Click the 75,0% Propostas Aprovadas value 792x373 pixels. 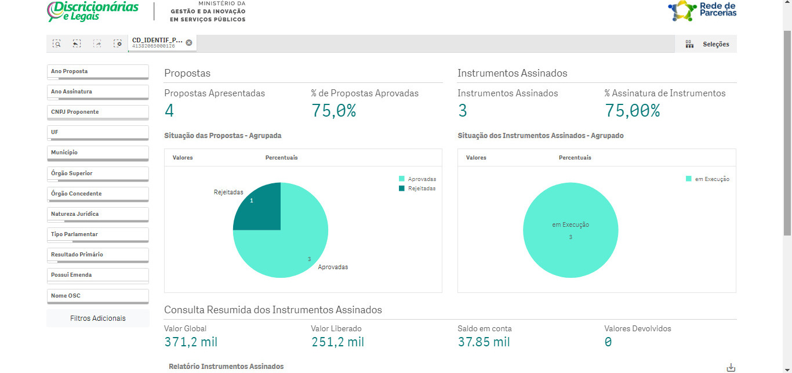click(x=333, y=111)
